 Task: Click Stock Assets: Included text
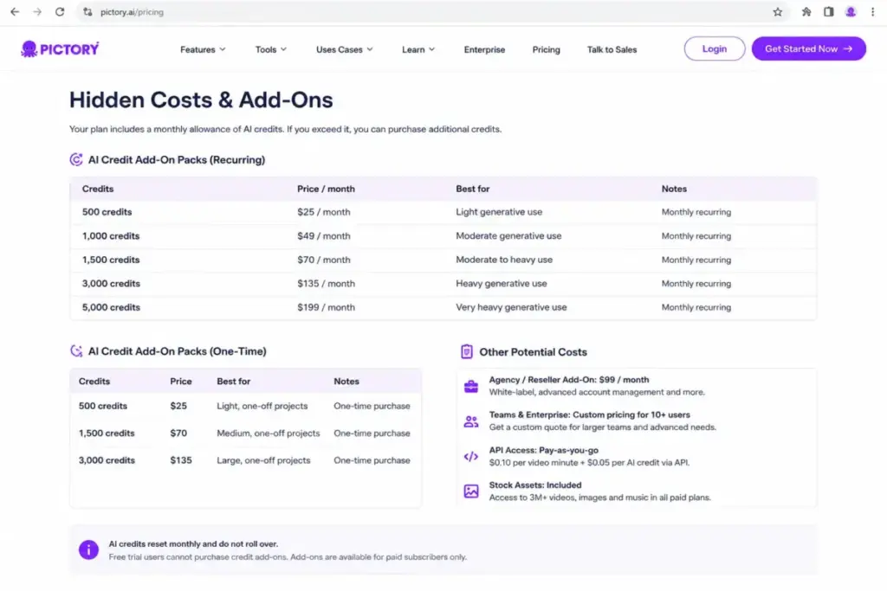coord(534,485)
